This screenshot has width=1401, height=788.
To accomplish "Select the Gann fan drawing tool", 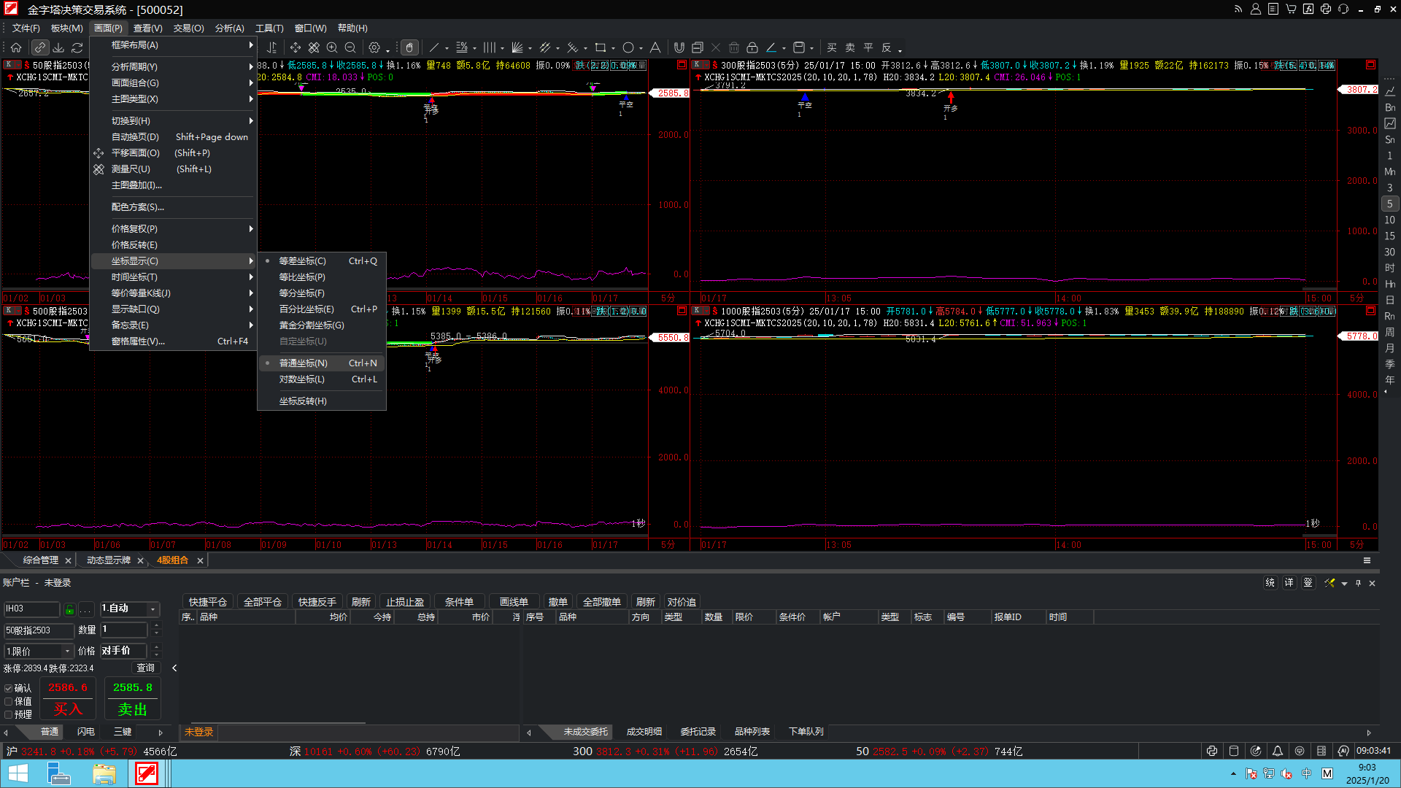I will click(517, 47).
